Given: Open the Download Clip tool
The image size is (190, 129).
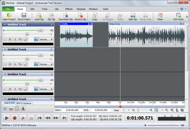Looking at the screenshot, I should click(66, 16).
